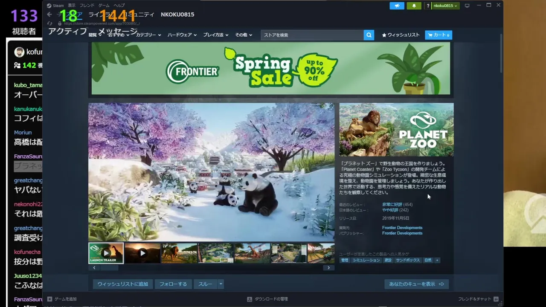Select the aerial zoo layout thumbnail
546x307 pixels.
[x=216, y=253]
